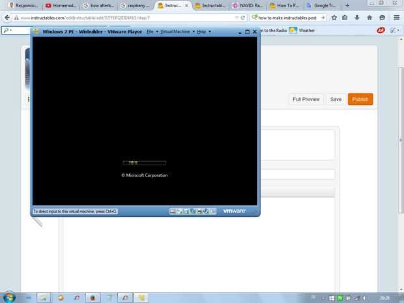Viewport: 404px width, 303px height.
Task: Switch to the Responsiv... tab
Action: click(x=23, y=5)
